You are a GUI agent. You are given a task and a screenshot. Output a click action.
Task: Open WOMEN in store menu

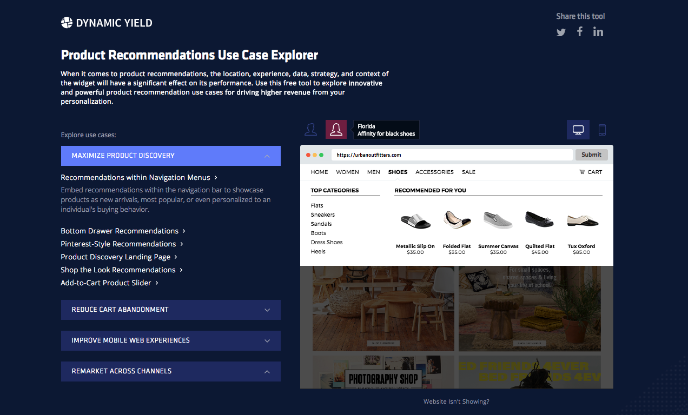click(347, 172)
